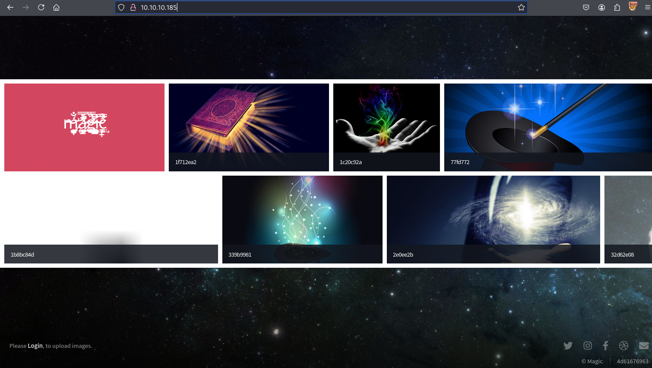Screen dimensions: 652x368
Task: Open the Dribbble footer icon
Action: [624, 346]
